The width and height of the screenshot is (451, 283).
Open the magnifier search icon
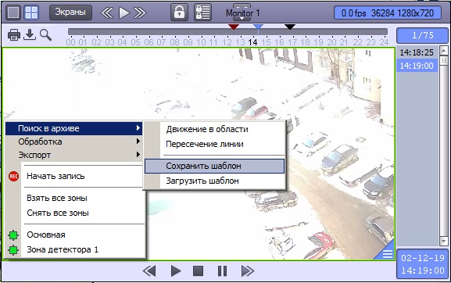point(45,35)
